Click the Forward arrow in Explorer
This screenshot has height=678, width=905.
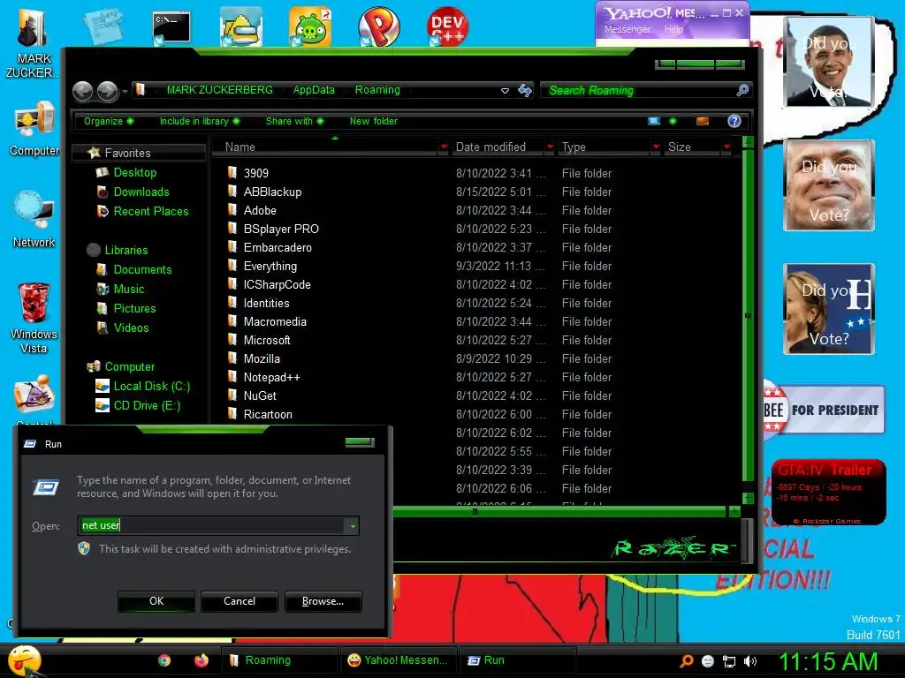pyautogui.click(x=107, y=91)
